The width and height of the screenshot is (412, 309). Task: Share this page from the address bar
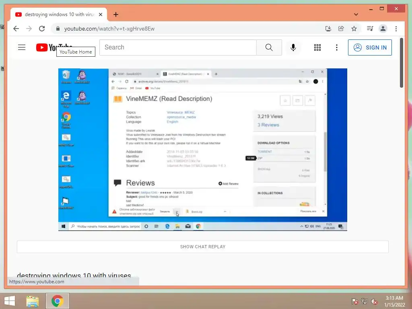[341, 29]
